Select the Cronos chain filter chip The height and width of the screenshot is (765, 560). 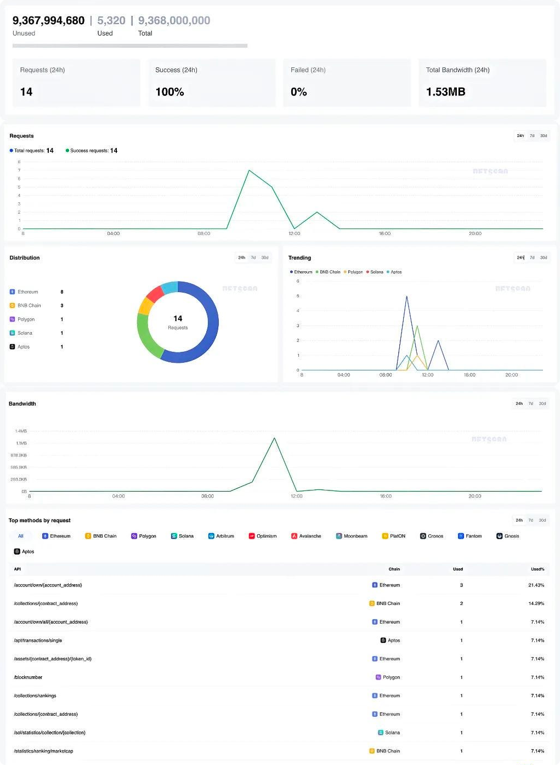(432, 536)
